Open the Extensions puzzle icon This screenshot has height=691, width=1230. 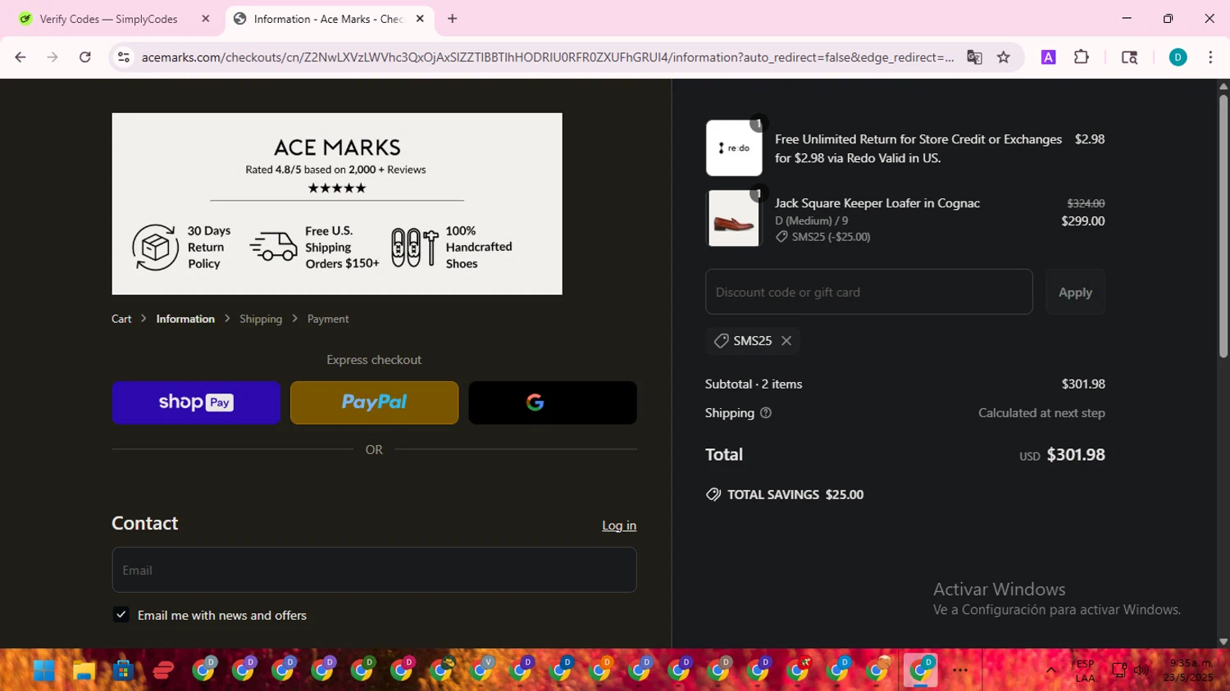(1082, 57)
